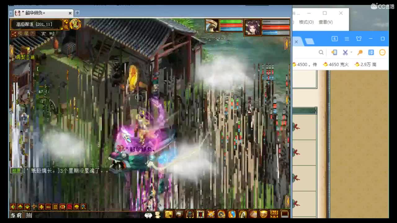Screen dimensions: 397x223
Task: Open the golden 寶 treasure icon
Action: [75, 24]
